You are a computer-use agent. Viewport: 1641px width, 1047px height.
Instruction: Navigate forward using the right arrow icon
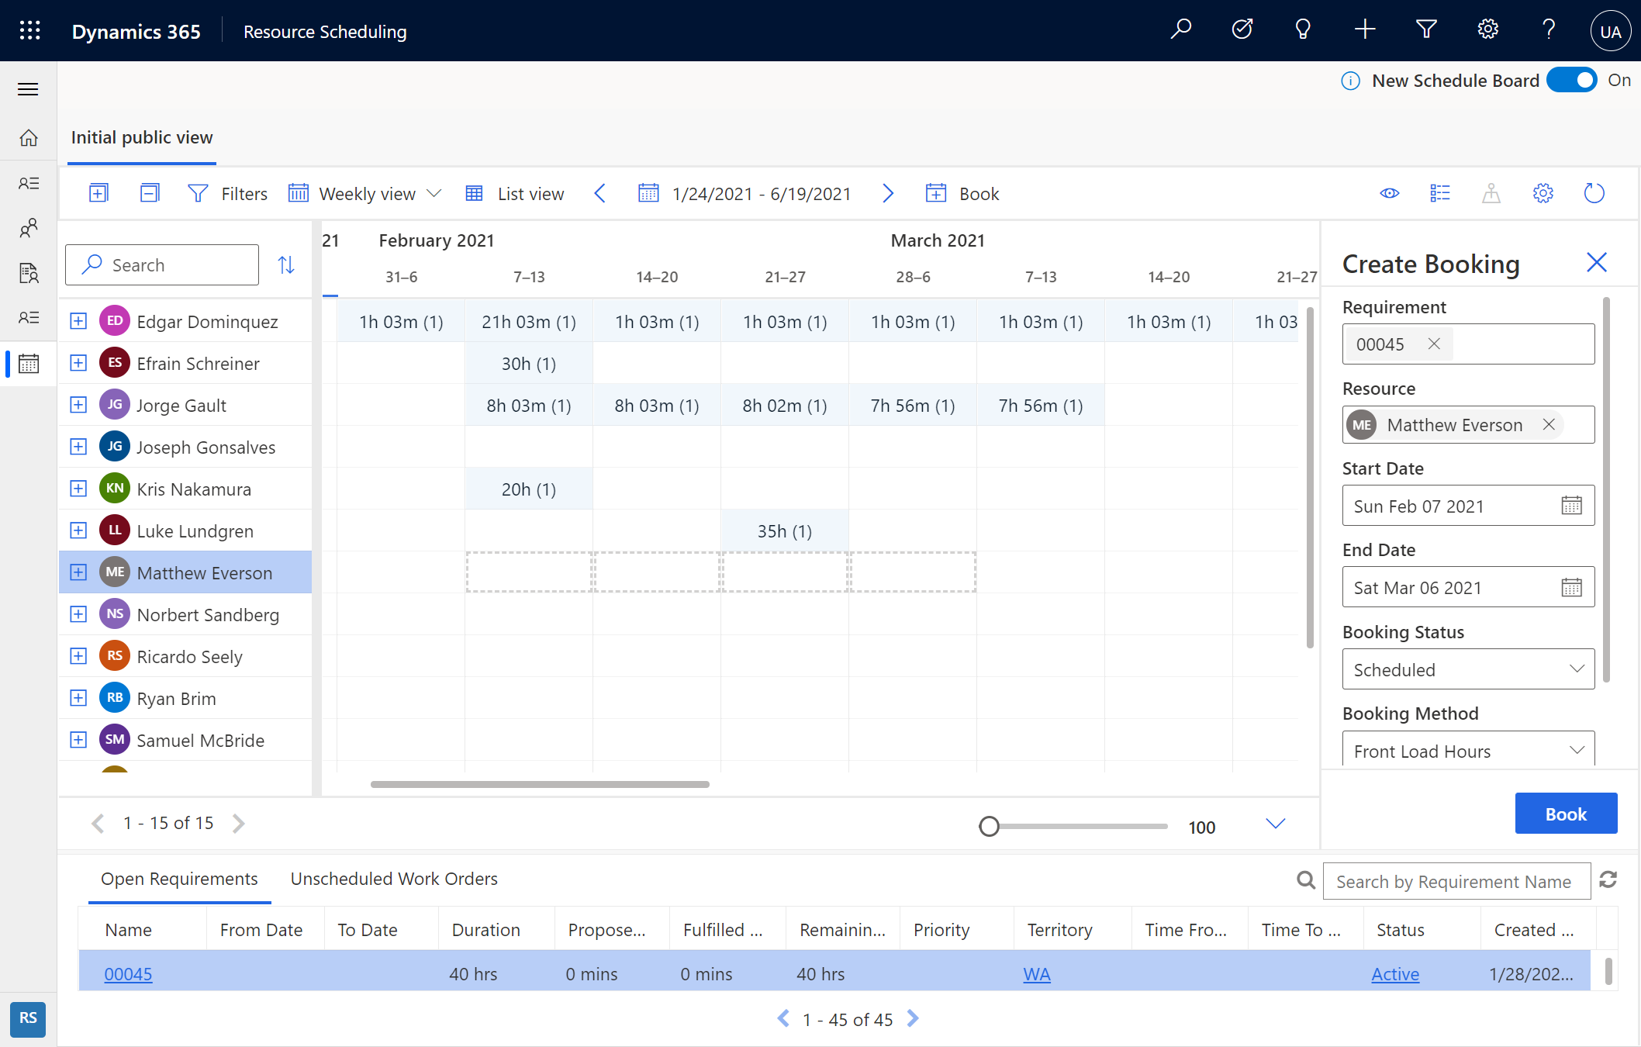click(x=887, y=194)
